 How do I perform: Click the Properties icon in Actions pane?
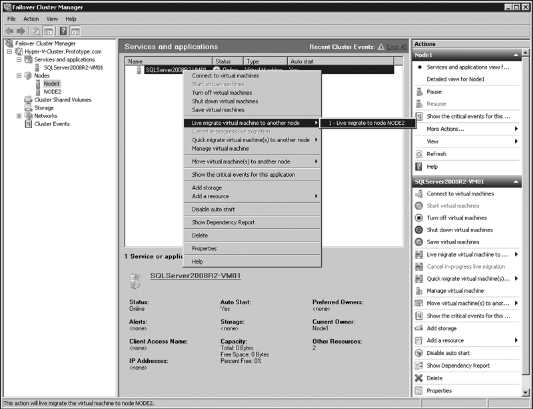419,390
